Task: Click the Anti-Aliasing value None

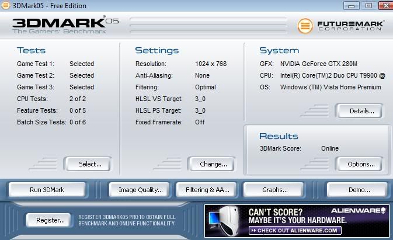Action: click(x=202, y=75)
